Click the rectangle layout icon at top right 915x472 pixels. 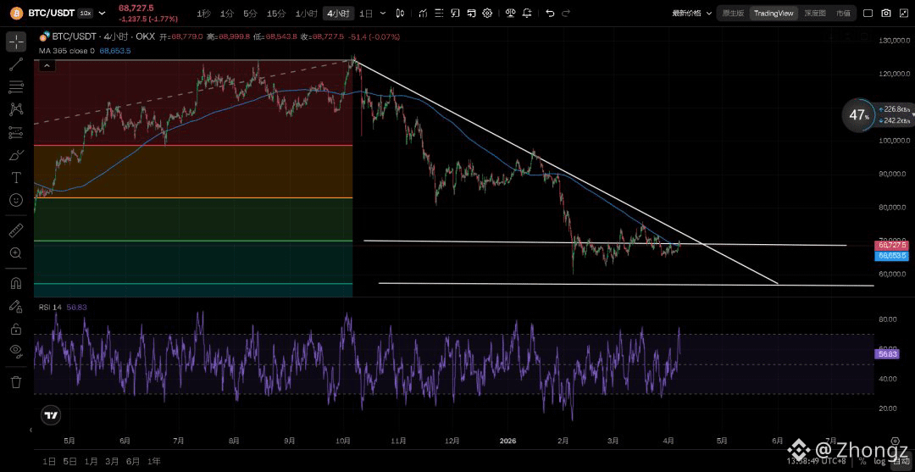pyautogui.click(x=868, y=13)
